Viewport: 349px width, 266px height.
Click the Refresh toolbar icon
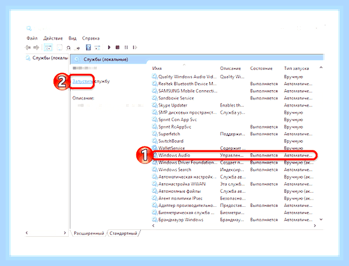(x=69, y=48)
